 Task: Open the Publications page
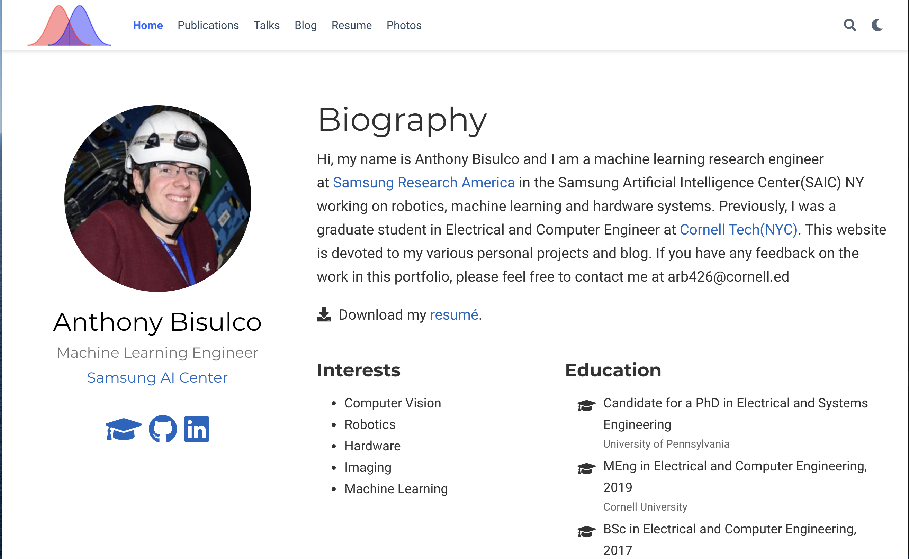pyautogui.click(x=208, y=25)
